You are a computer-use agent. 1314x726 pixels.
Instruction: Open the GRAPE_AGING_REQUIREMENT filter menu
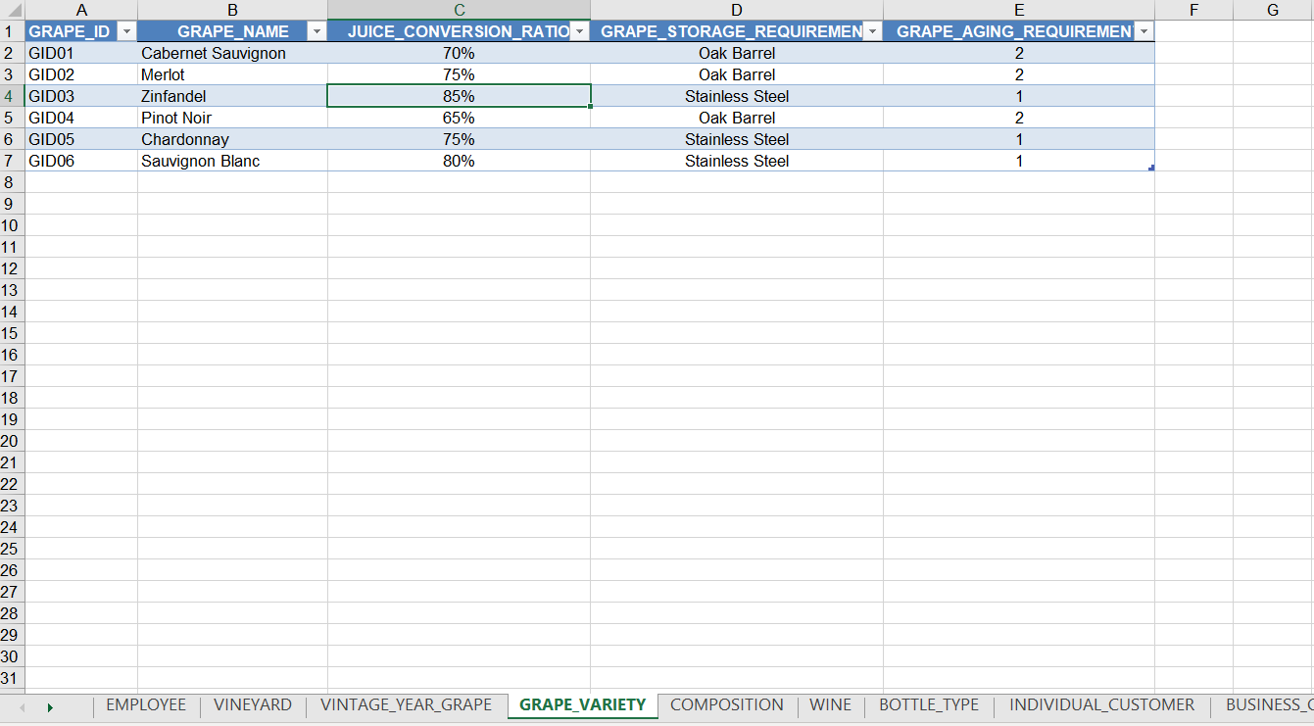pos(1143,30)
